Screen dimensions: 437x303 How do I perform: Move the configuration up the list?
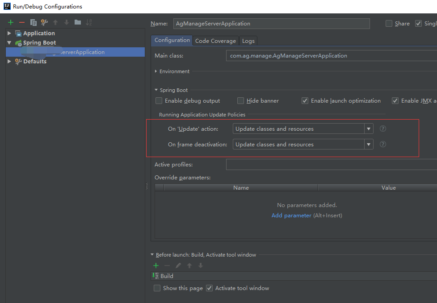[x=55, y=22]
